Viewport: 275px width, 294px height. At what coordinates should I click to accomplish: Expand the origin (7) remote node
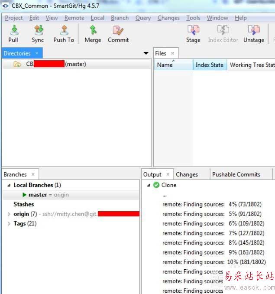[9, 214]
